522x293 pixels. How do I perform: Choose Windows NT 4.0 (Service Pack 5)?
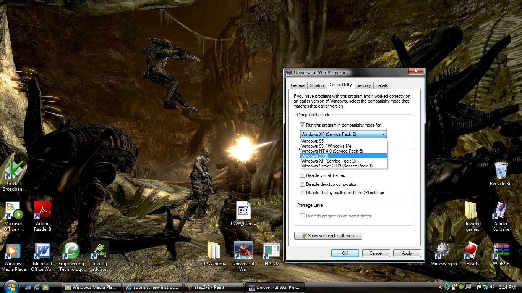pyautogui.click(x=344, y=151)
